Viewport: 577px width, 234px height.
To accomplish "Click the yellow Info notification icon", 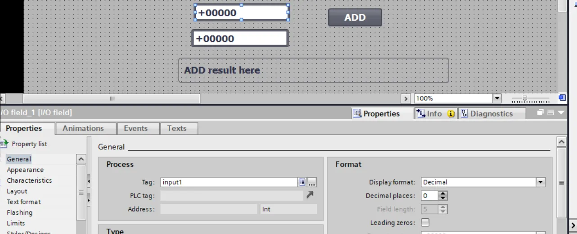I will [x=451, y=114].
